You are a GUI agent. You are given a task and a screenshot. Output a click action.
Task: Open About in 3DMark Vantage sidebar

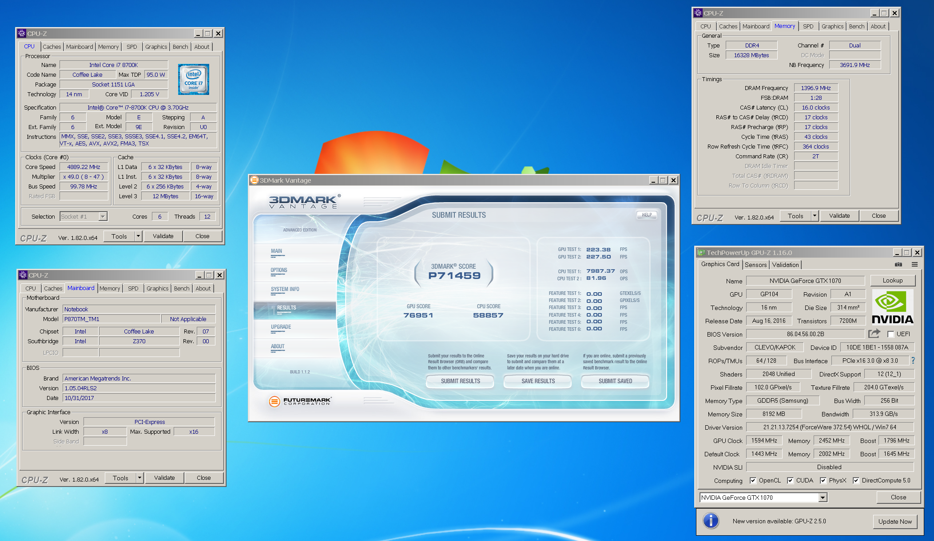278,346
